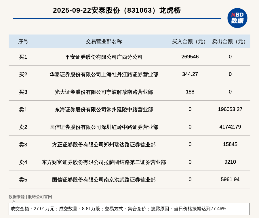Select the 卖2 row label
Screen dimensions: 259x218
[x=23, y=127]
